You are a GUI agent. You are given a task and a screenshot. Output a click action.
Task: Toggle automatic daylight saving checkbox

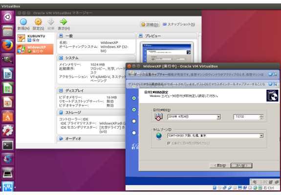click(x=169, y=143)
